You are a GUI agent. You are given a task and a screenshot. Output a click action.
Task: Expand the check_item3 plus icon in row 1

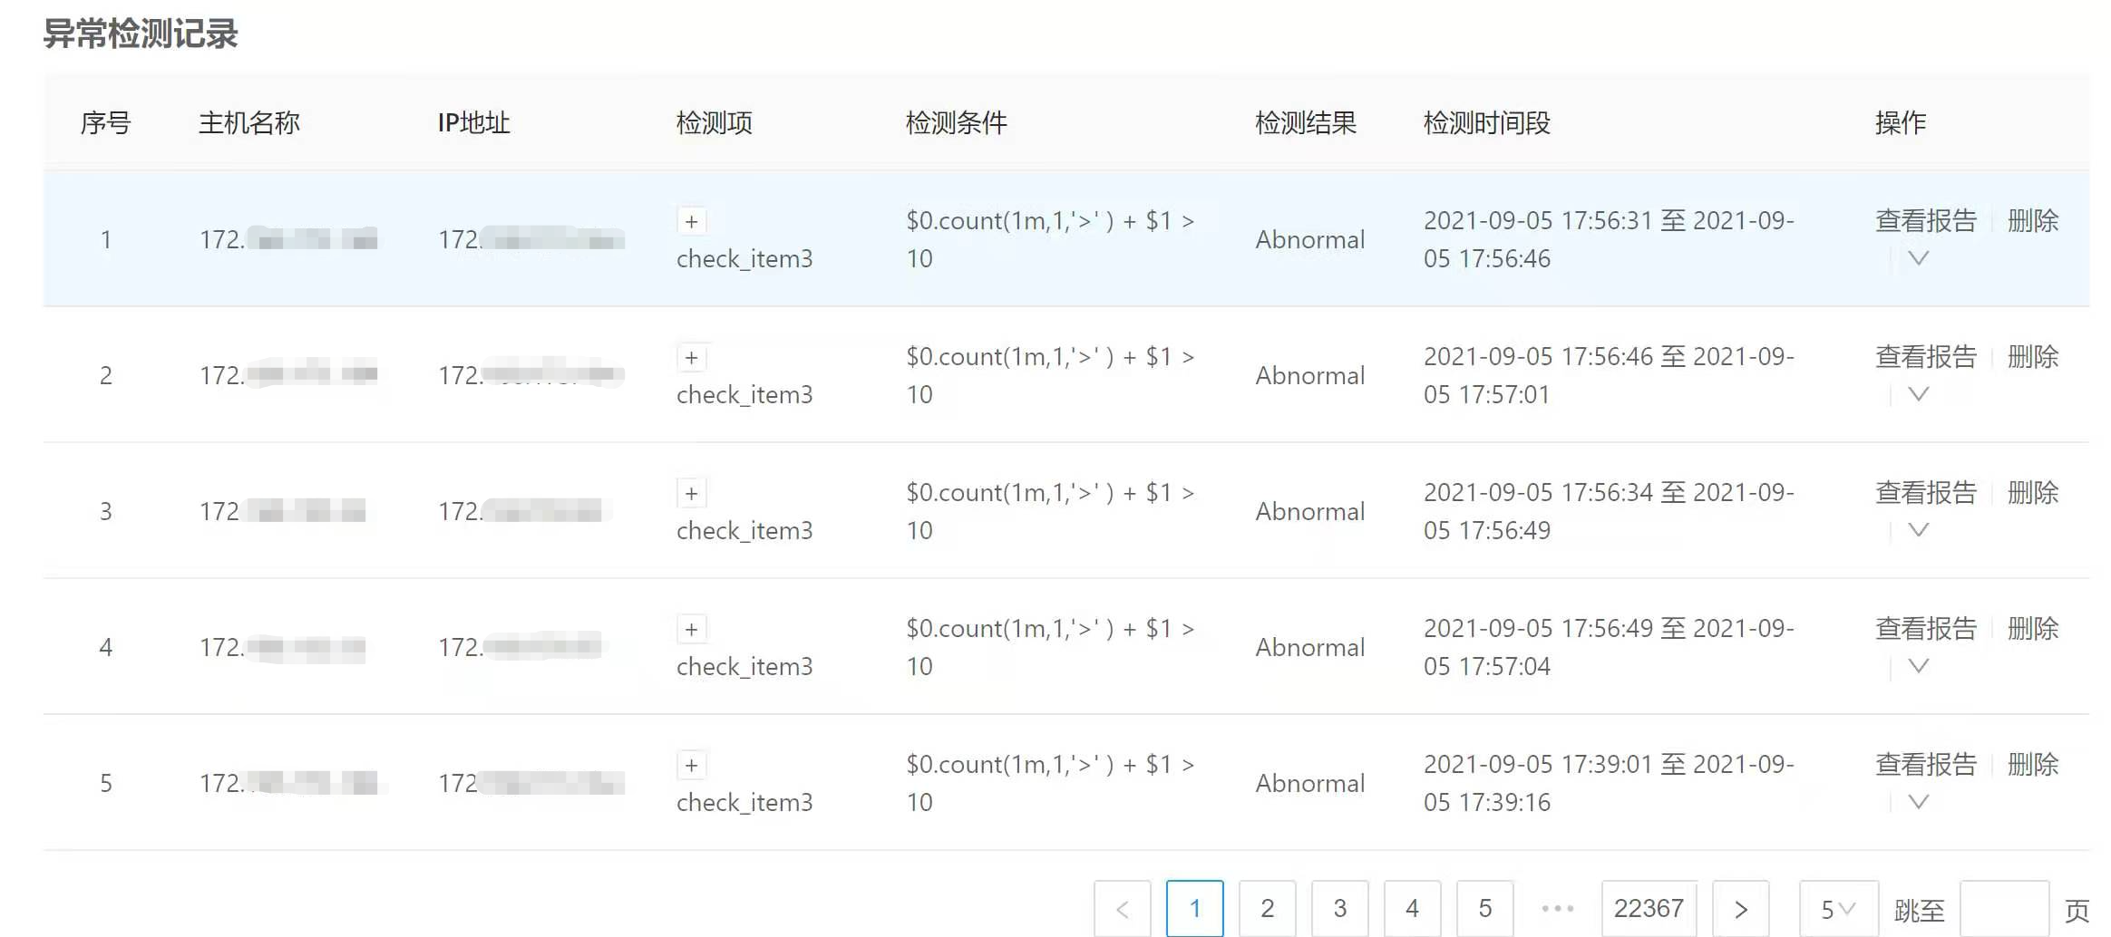click(x=691, y=220)
